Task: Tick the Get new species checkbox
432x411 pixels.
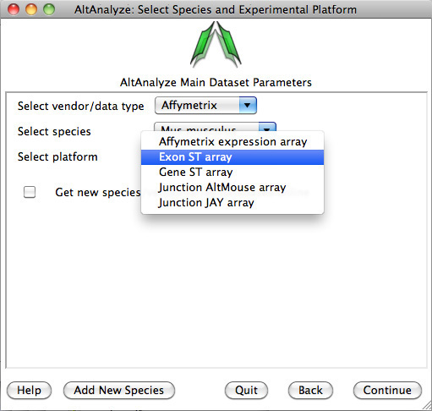Action: (30, 192)
